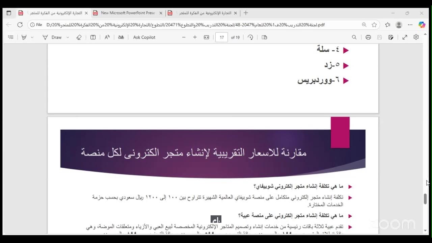Select the Draw tool
The width and height of the screenshot is (432, 243).
point(52,37)
